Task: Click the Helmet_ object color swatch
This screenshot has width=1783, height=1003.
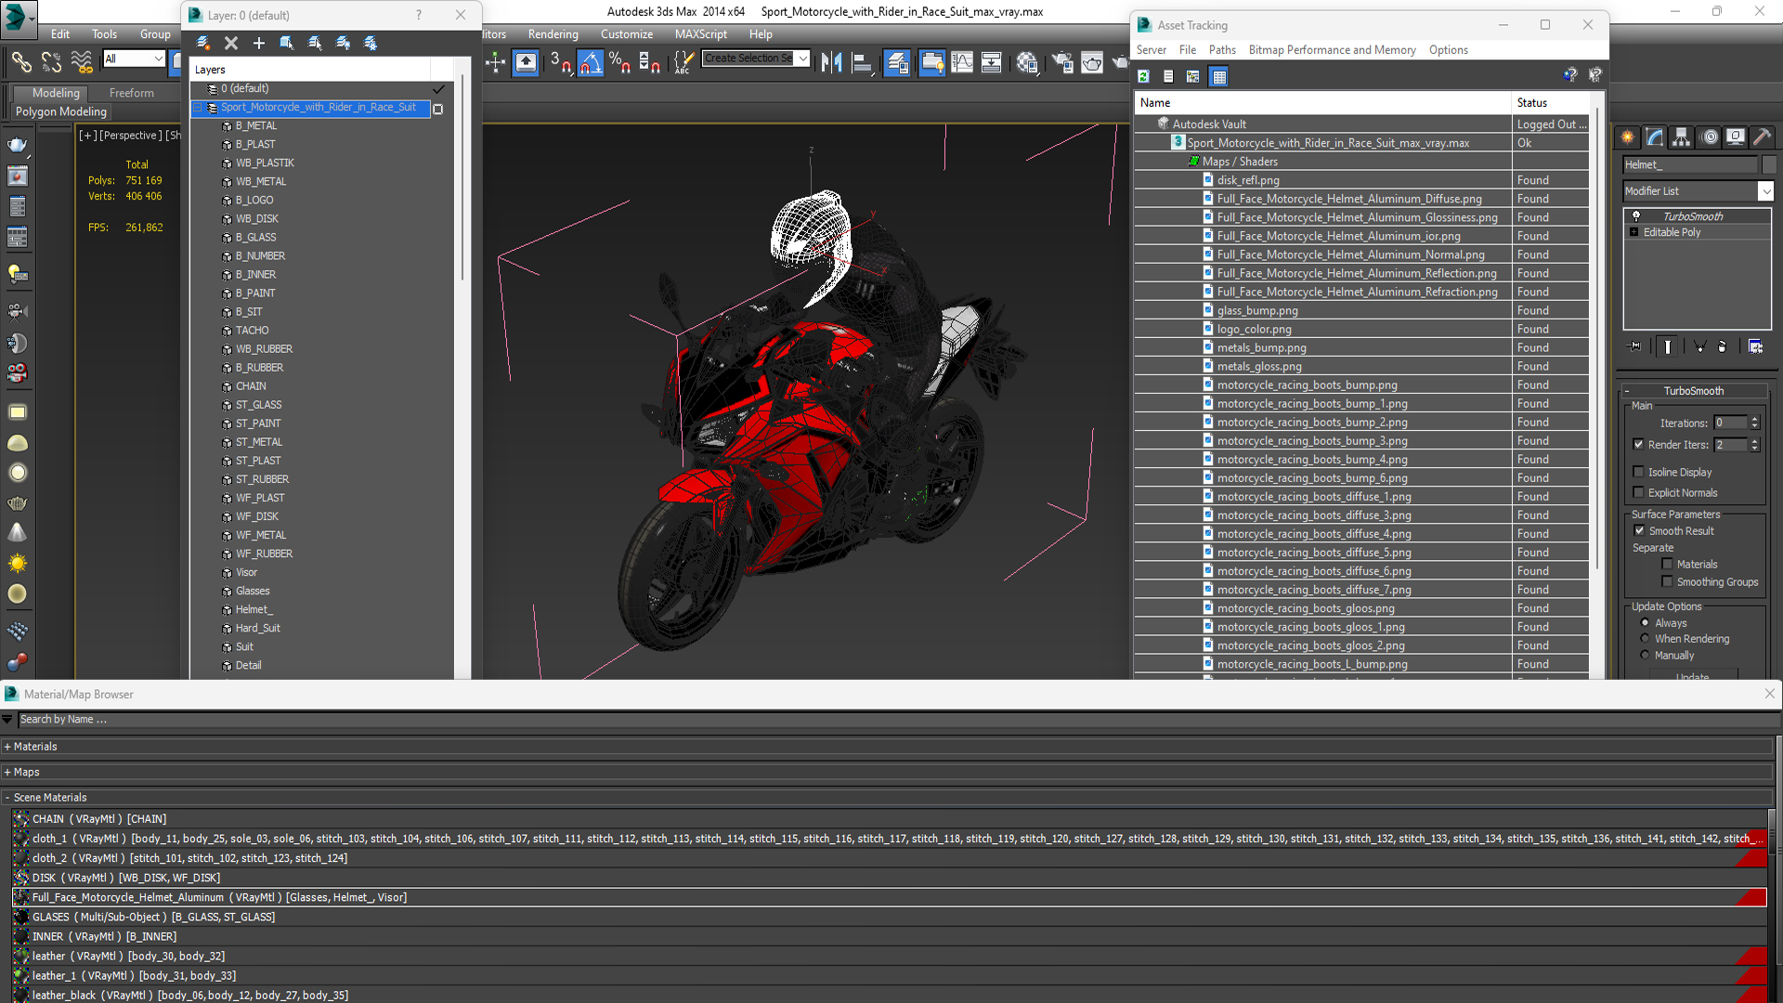Action: click(x=1769, y=164)
